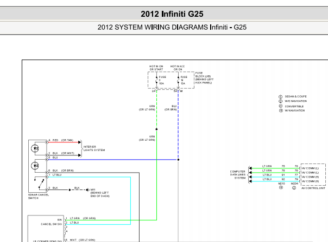328x242 pixels.
Task: Click the "BLU (OR BRN)" wire label
Action: [171, 108]
